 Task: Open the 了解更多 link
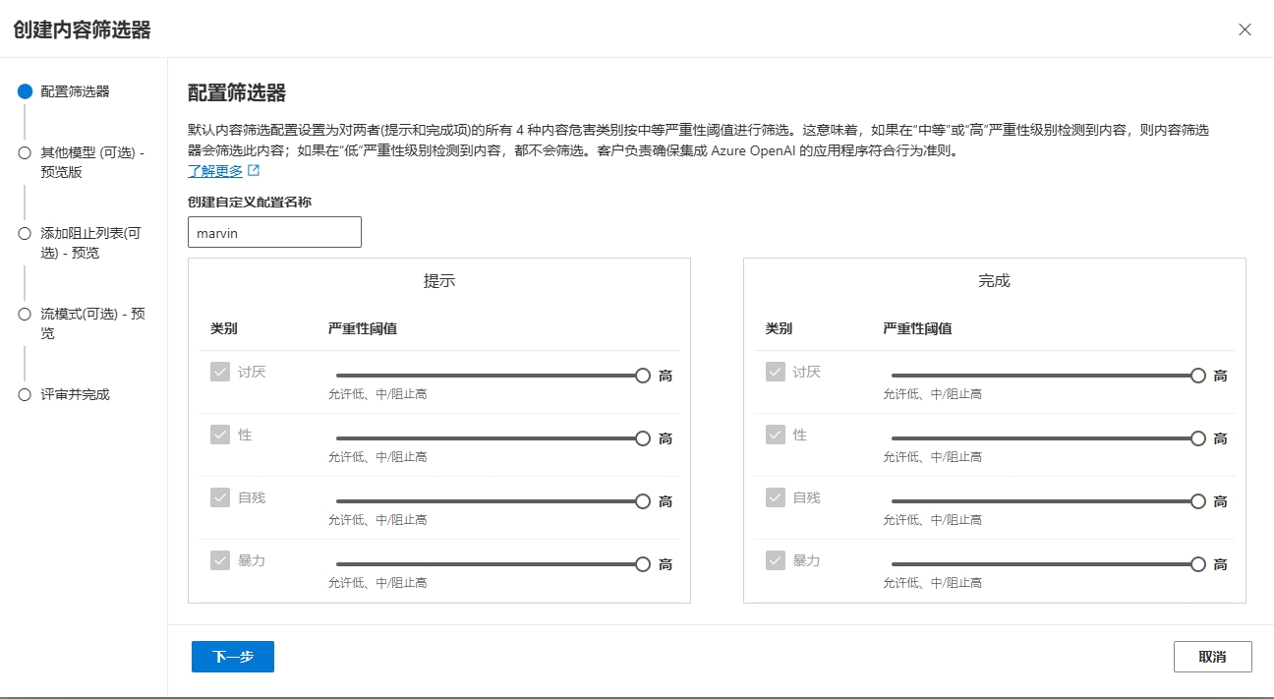[215, 171]
